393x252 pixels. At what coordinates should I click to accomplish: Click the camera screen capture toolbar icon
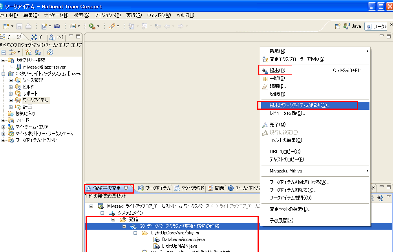pos(57,26)
